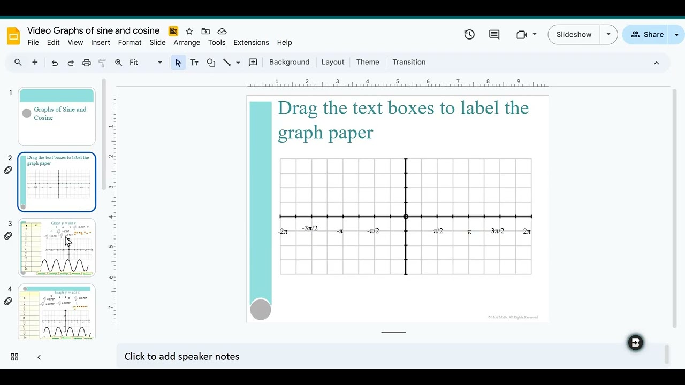
Task: Open the Google Slides home icon
Action: click(13, 36)
